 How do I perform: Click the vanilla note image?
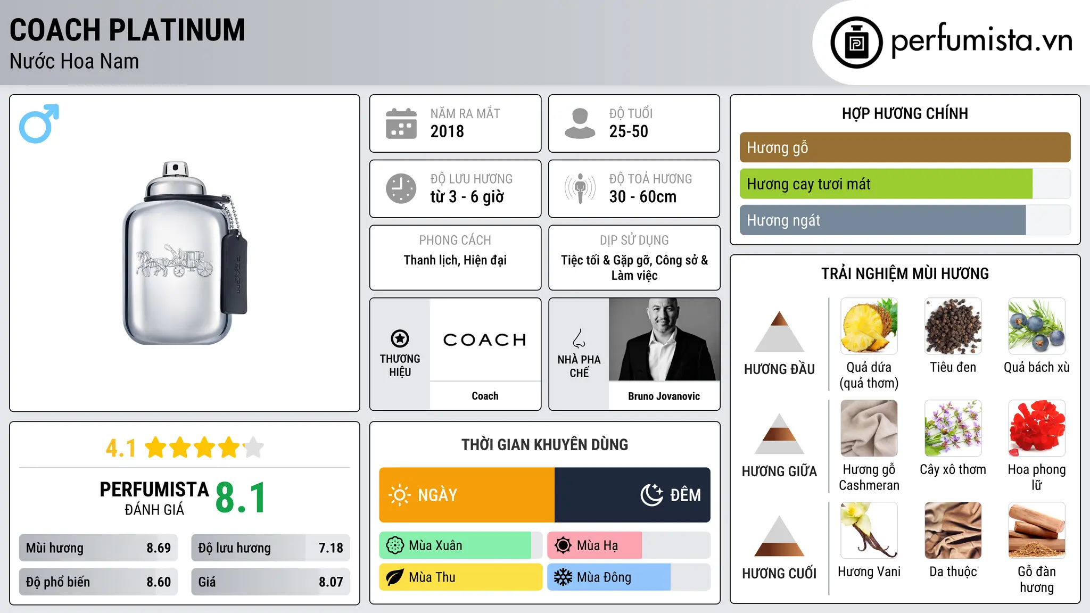tap(869, 531)
